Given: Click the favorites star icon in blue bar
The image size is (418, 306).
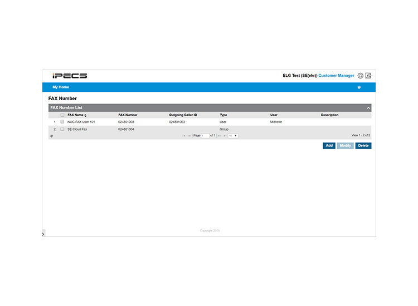Looking at the screenshot, I should click(359, 87).
